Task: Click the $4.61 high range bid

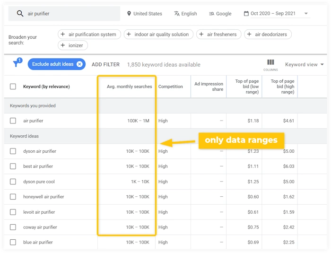Action: (x=288, y=121)
